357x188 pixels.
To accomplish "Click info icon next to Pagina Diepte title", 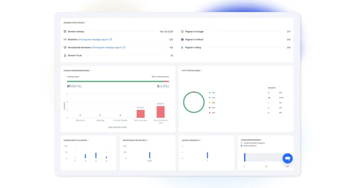I will [88, 140].
